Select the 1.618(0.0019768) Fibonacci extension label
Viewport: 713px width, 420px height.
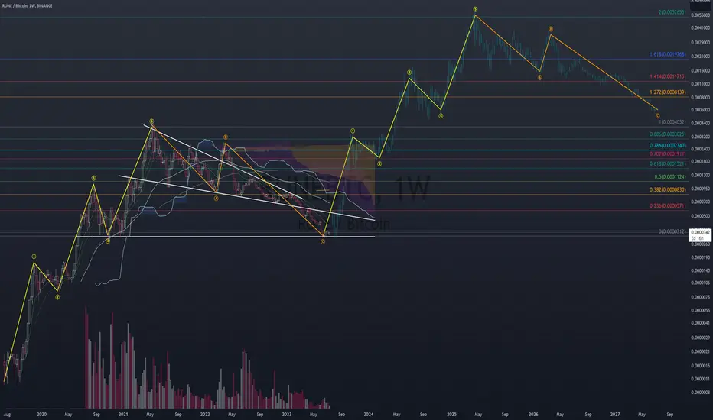(x=668, y=54)
